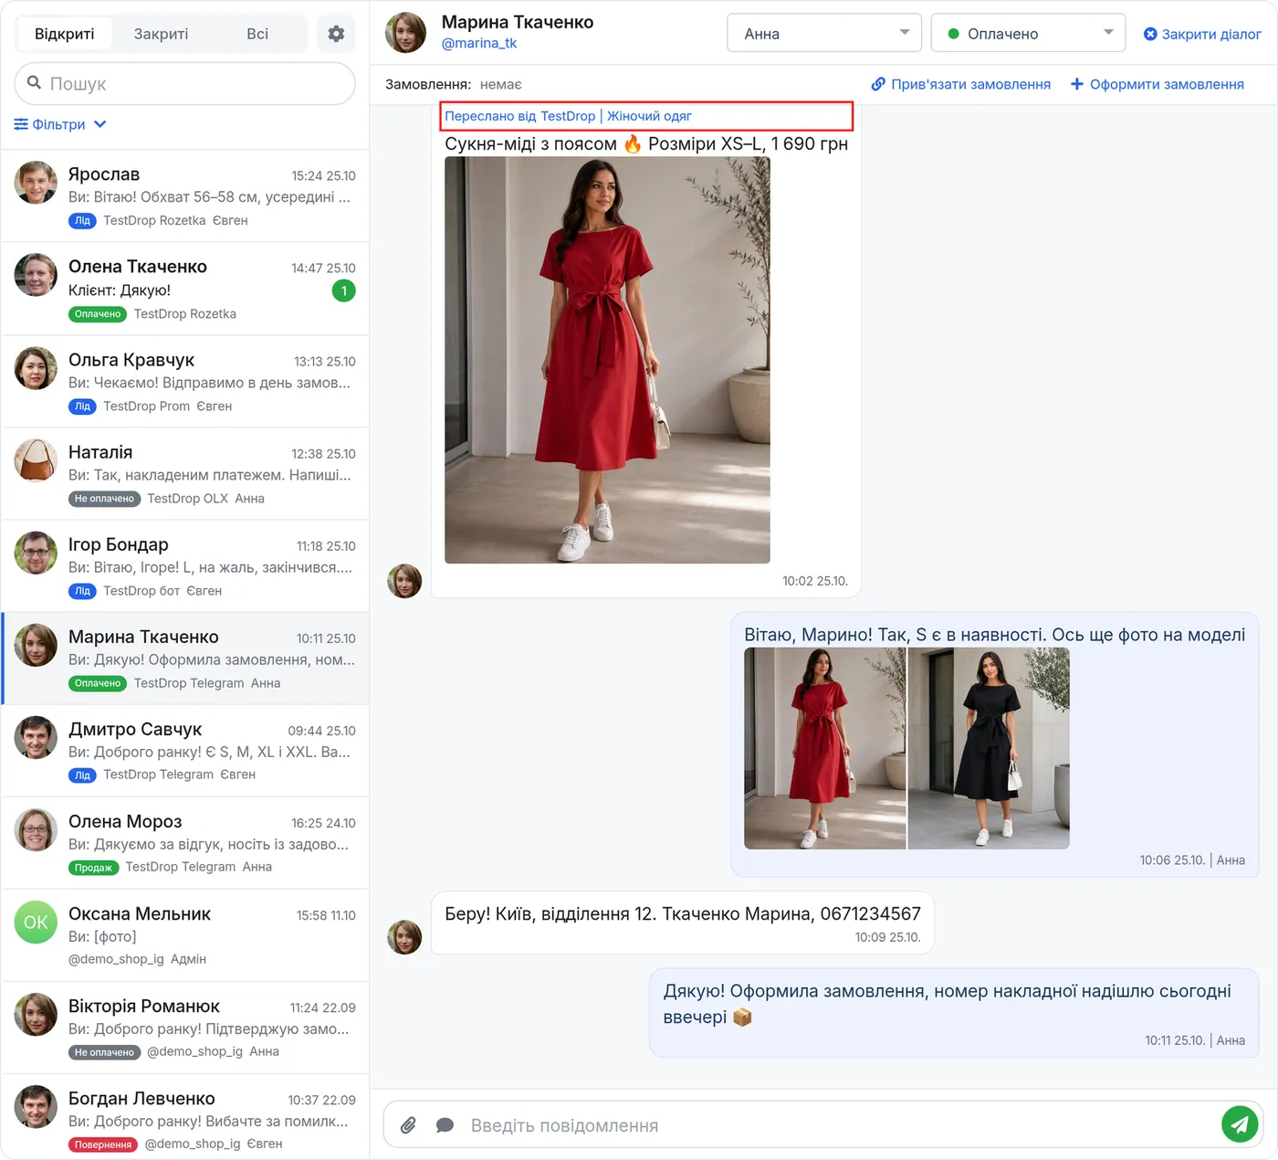Open chat with Ігор Бондар
The height and width of the screenshot is (1160, 1278).
184,565
